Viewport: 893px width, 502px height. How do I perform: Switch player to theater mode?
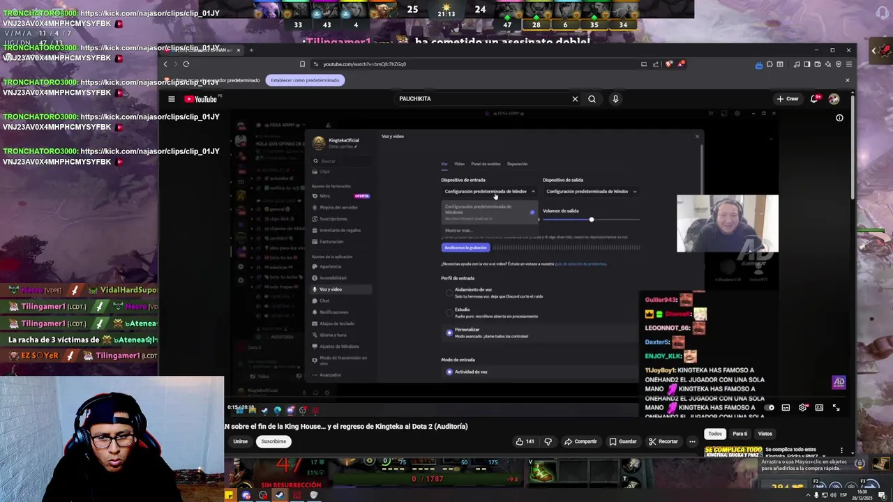(819, 408)
